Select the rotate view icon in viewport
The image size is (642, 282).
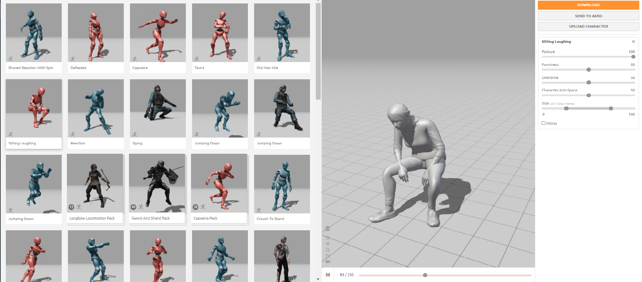tap(328, 238)
